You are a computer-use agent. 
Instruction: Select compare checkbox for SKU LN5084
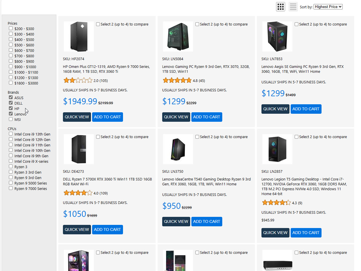pyautogui.click(x=197, y=24)
